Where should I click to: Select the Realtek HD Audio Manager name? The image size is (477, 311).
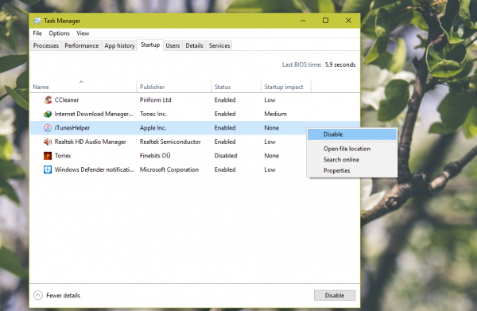pos(91,142)
